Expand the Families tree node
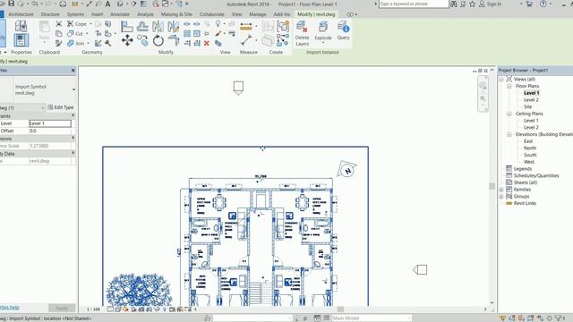Viewport: 573px width, 322px height. tap(501, 190)
